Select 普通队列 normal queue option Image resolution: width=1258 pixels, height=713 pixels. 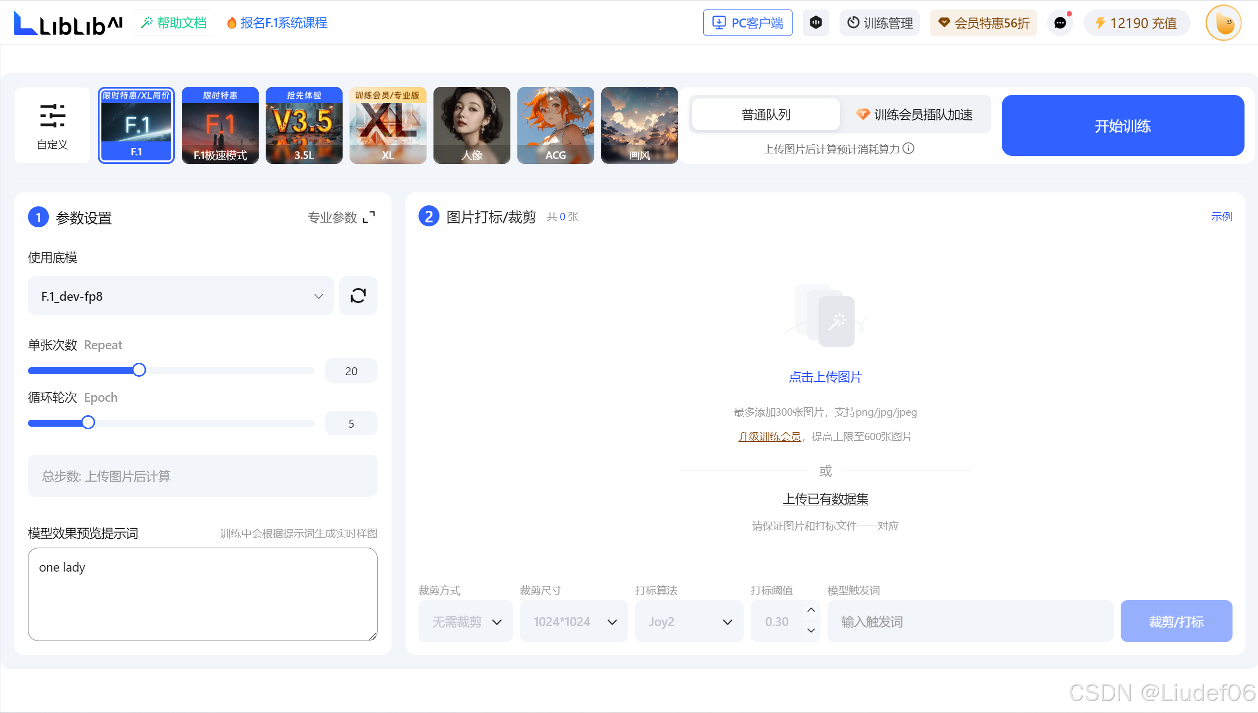(x=766, y=115)
